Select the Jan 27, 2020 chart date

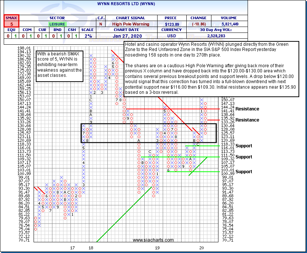130,36
